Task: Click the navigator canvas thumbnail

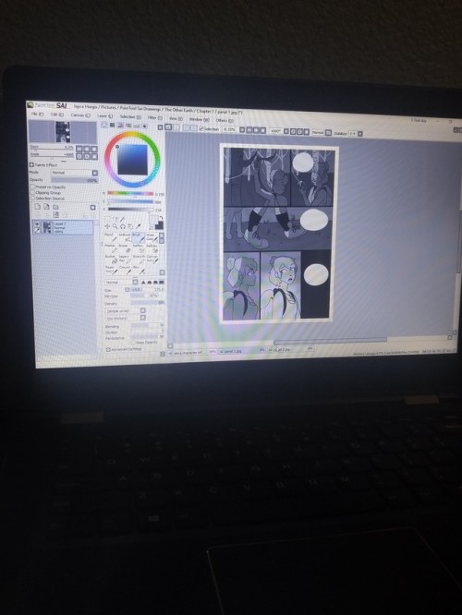Action: [x=63, y=132]
